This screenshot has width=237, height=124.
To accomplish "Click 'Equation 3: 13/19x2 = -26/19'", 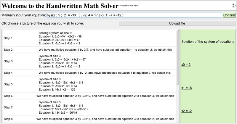I will click(58, 112).
